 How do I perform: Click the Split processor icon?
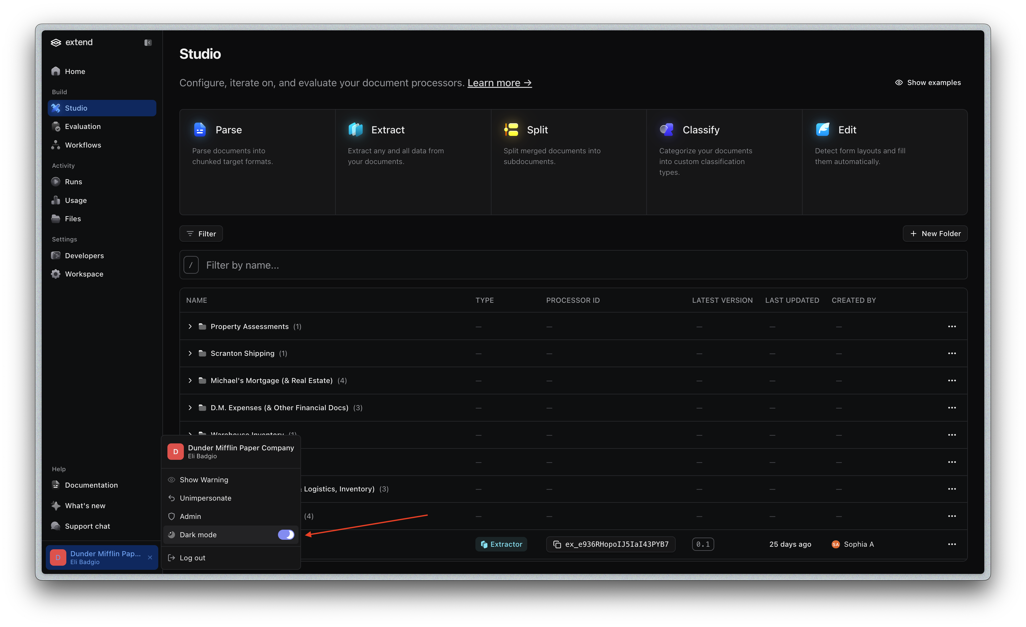pyautogui.click(x=511, y=130)
